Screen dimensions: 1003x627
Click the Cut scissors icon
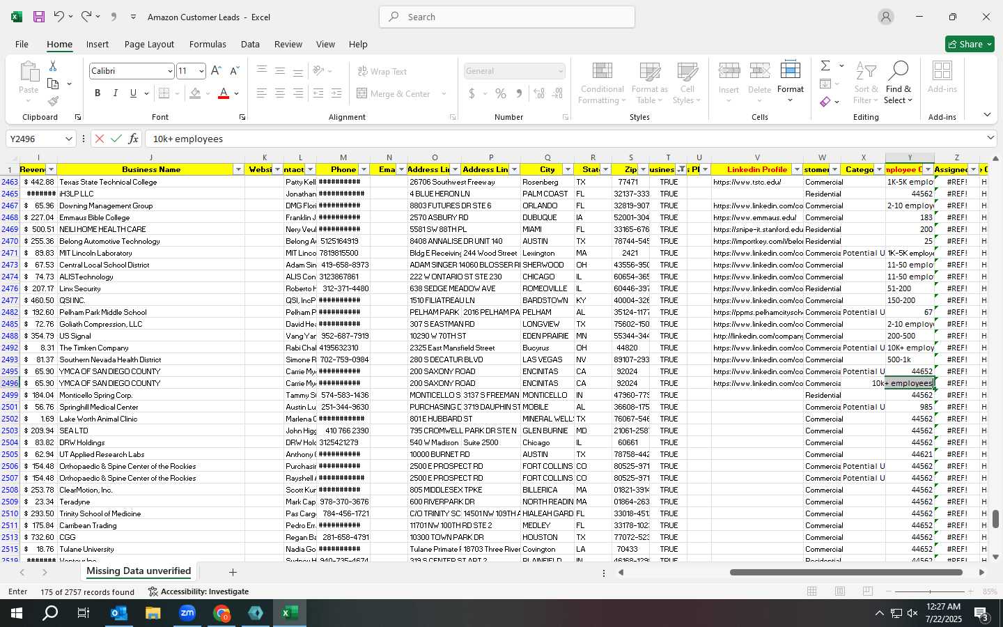(52, 65)
